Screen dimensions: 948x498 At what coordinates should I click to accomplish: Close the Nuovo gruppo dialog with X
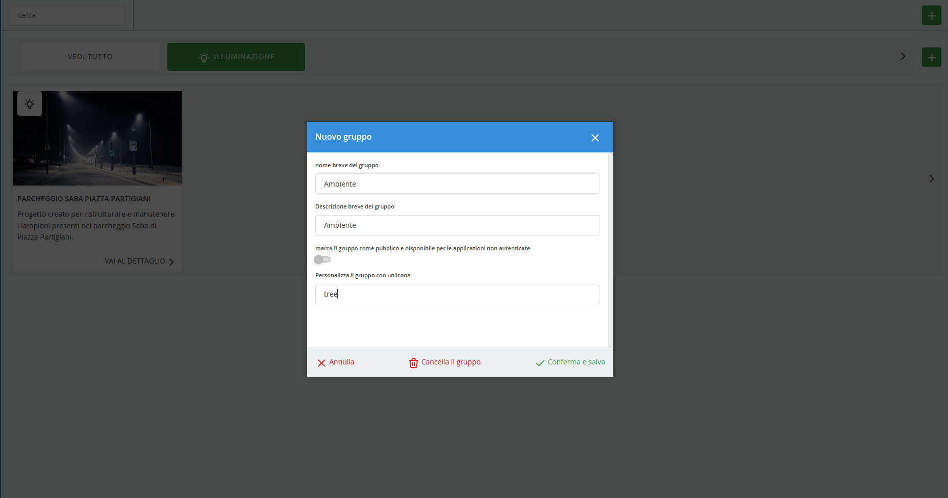(x=594, y=138)
